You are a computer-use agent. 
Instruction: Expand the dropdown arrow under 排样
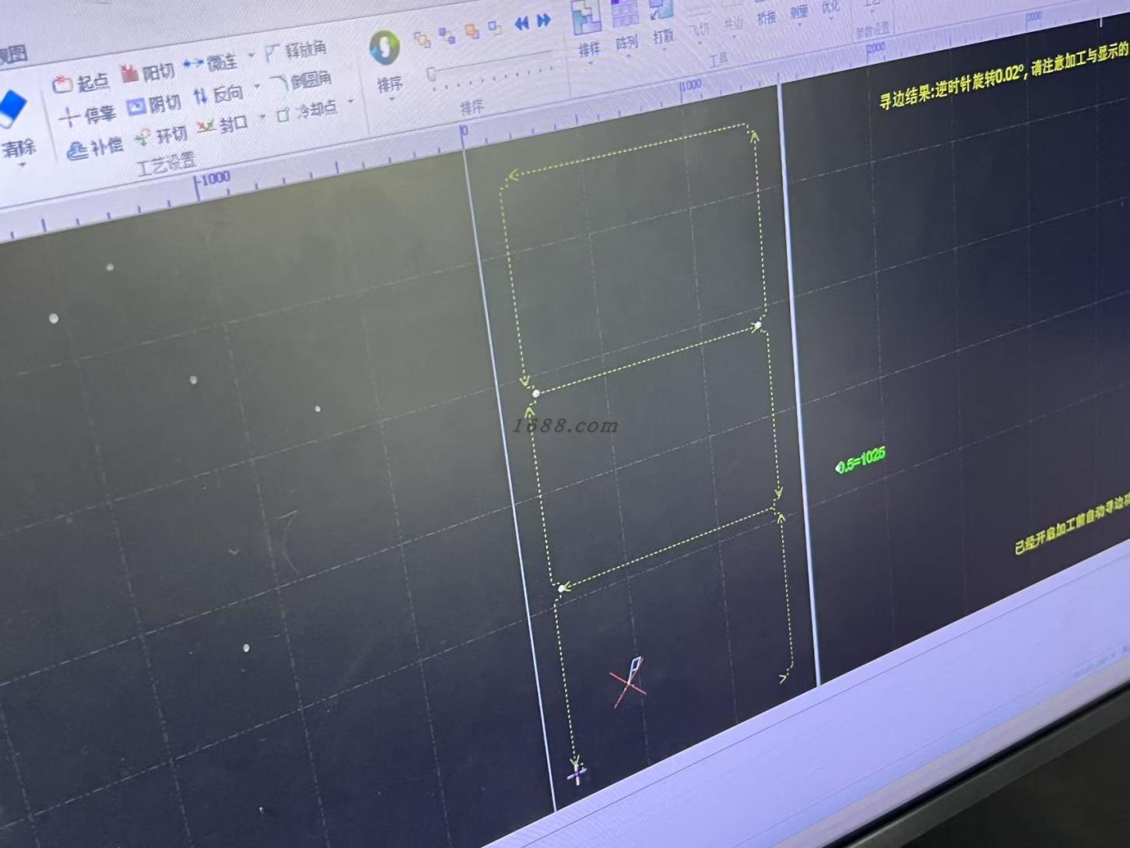click(x=591, y=64)
